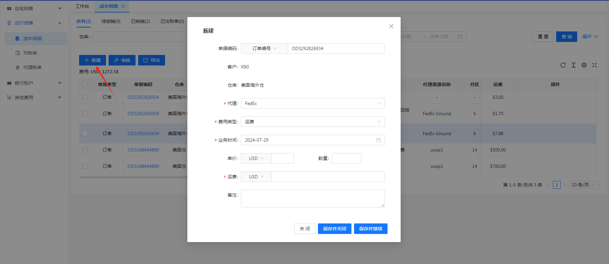Switch to the 工作台 tab
This screenshot has height=264, width=609.
(82, 6)
